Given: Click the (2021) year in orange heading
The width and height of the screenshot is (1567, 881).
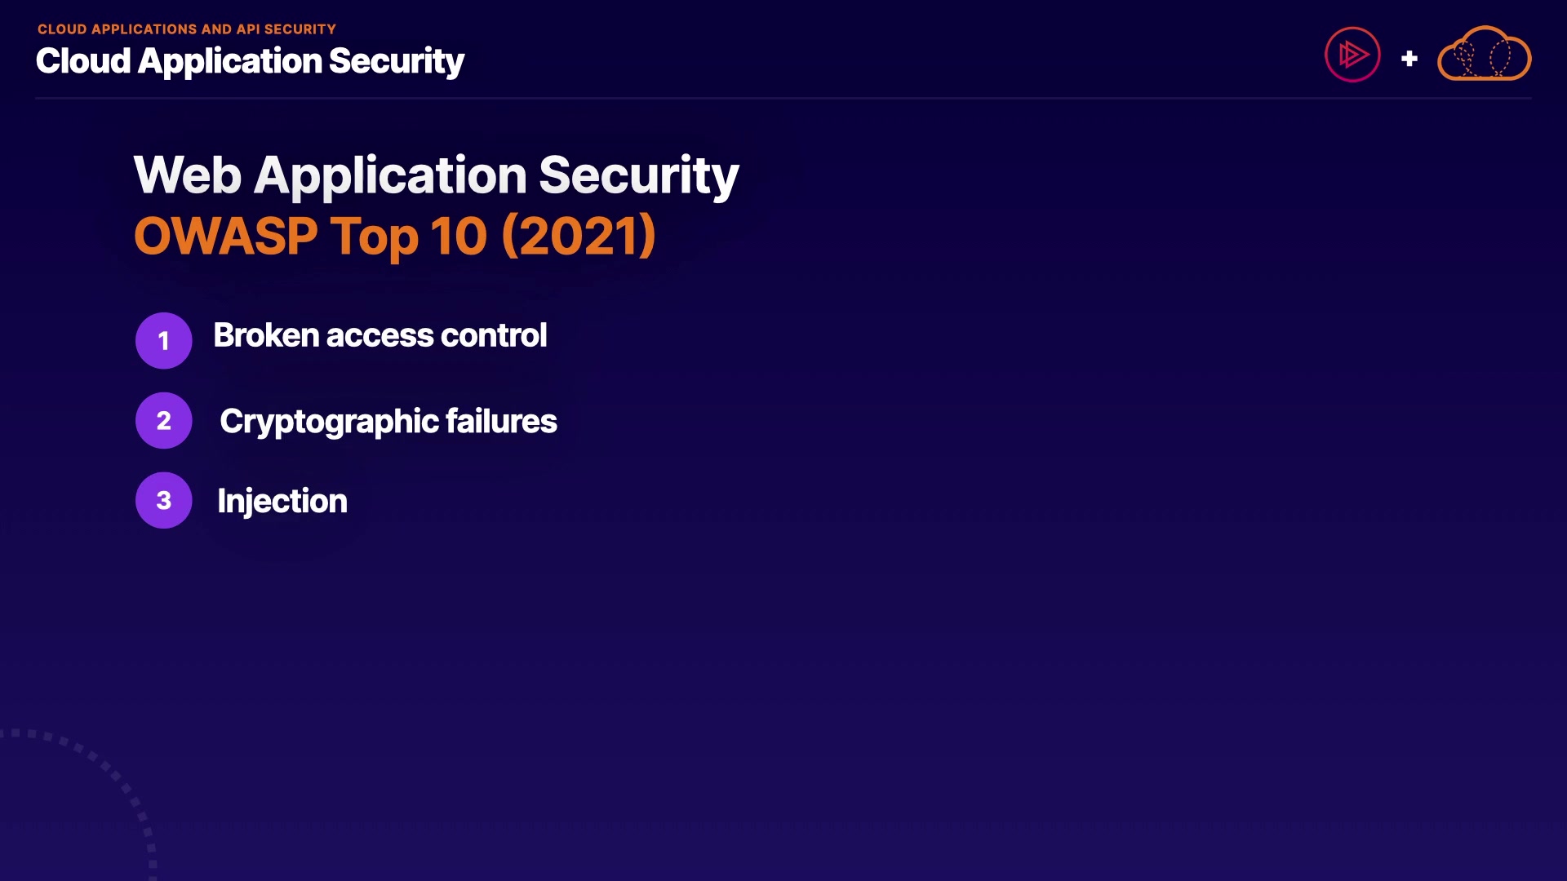Looking at the screenshot, I should [x=579, y=237].
